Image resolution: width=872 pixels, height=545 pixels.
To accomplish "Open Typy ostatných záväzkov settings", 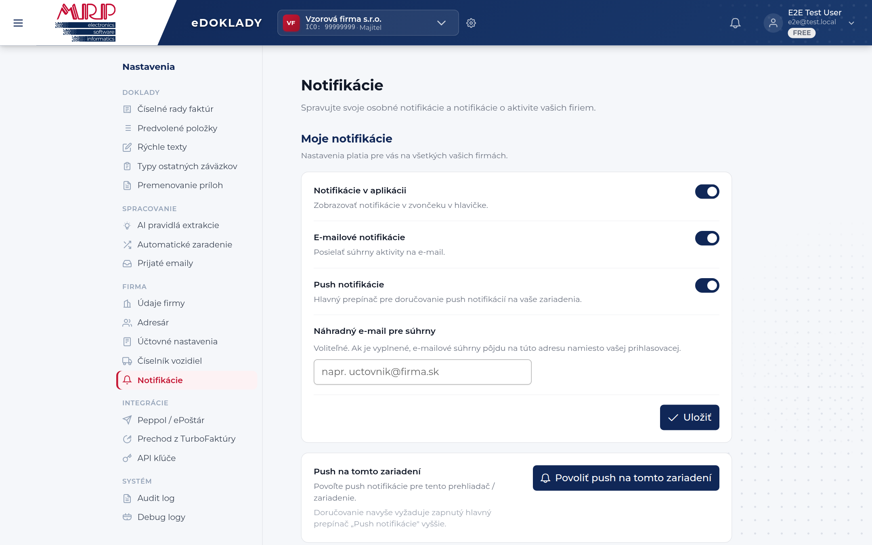I will 187,166.
